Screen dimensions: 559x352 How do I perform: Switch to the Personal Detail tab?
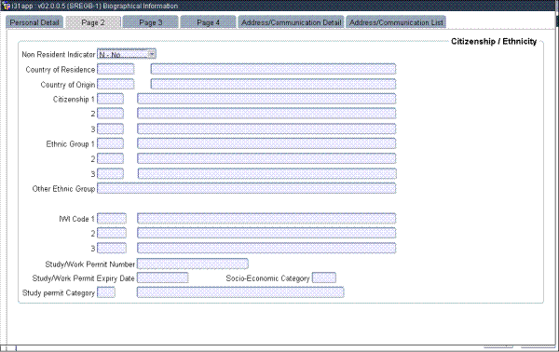pos(34,22)
